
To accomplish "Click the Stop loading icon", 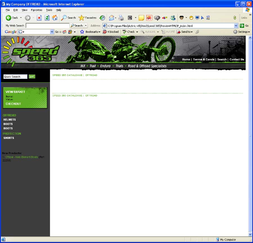I will coord(39,18).
